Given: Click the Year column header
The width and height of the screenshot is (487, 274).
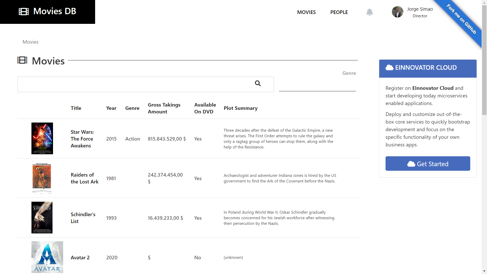Looking at the screenshot, I should coord(111,108).
